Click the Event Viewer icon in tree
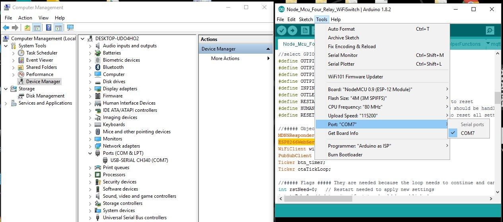 (x=21, y=60)
